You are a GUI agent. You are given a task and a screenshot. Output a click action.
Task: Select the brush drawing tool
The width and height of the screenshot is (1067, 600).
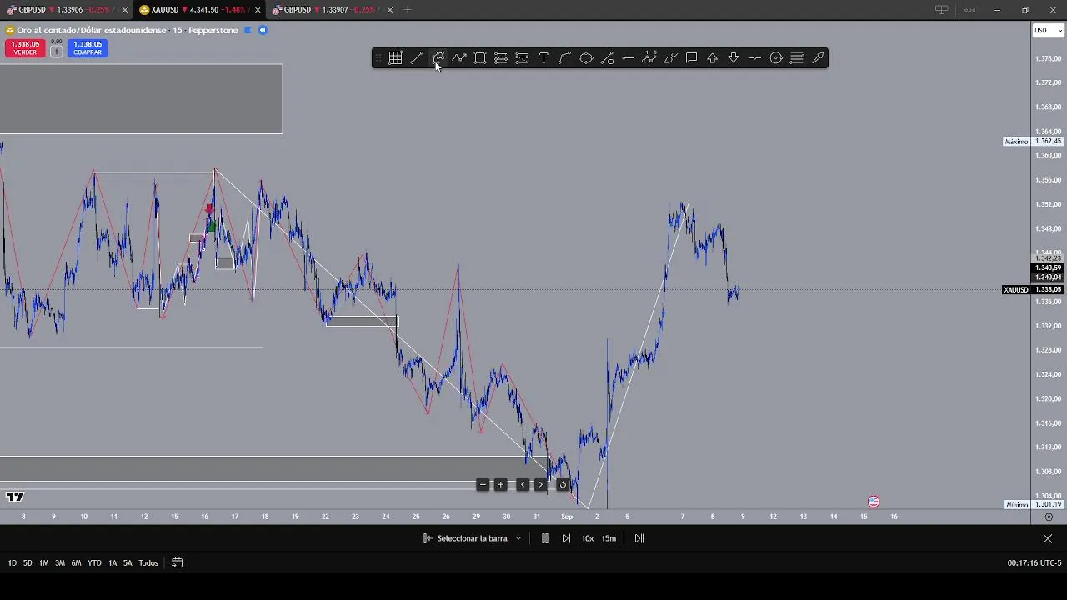tap(670, 57)
